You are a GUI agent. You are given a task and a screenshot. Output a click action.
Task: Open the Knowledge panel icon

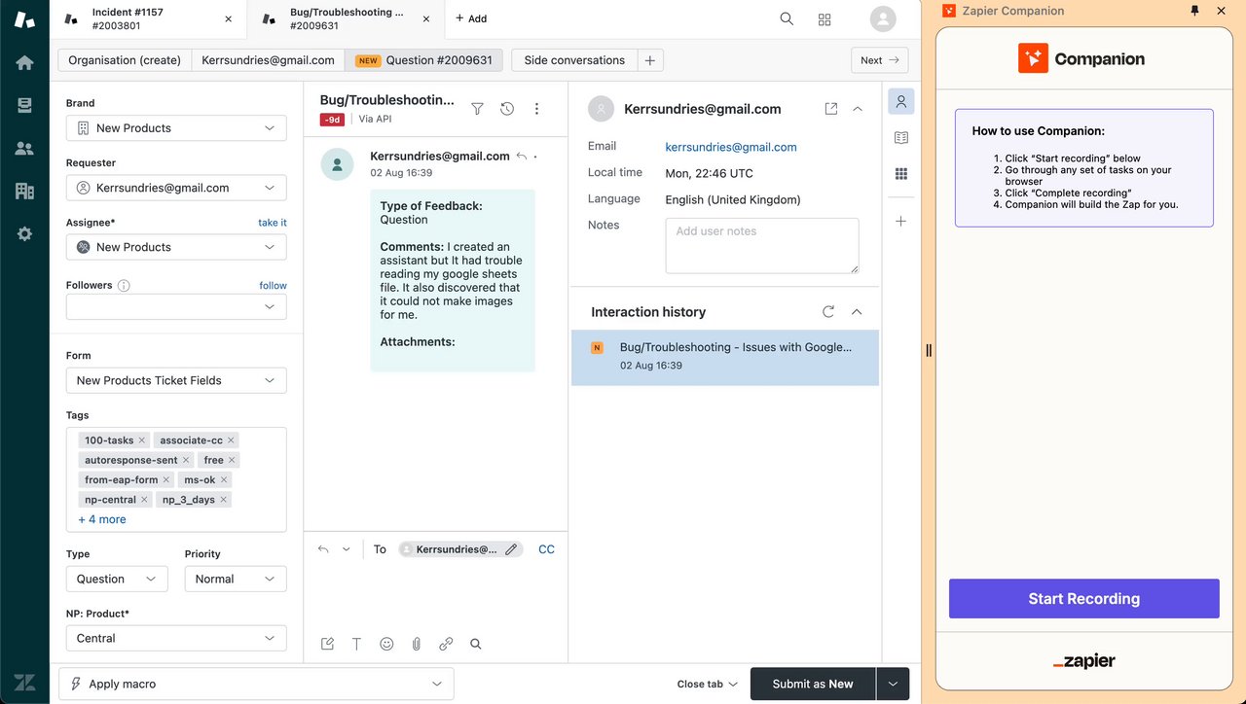pyautogui.click(x=901, y=138)
